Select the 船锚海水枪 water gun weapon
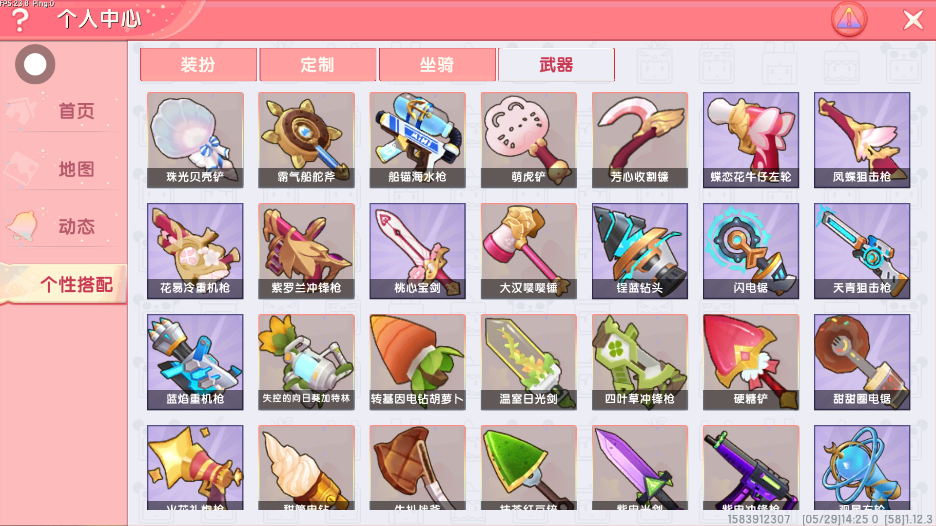Screen dimensions: 936x526 pos(417,140)
